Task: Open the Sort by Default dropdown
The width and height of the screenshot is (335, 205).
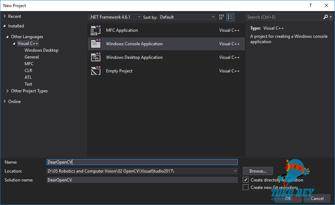Action: tap(187, 17)
